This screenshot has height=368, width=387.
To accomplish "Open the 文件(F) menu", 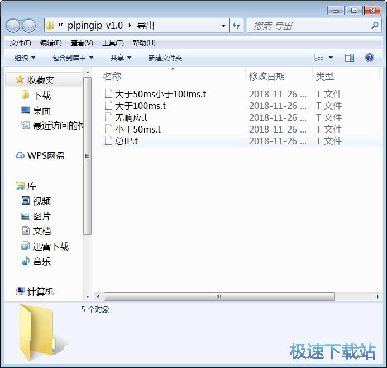I will coord(21,43).
